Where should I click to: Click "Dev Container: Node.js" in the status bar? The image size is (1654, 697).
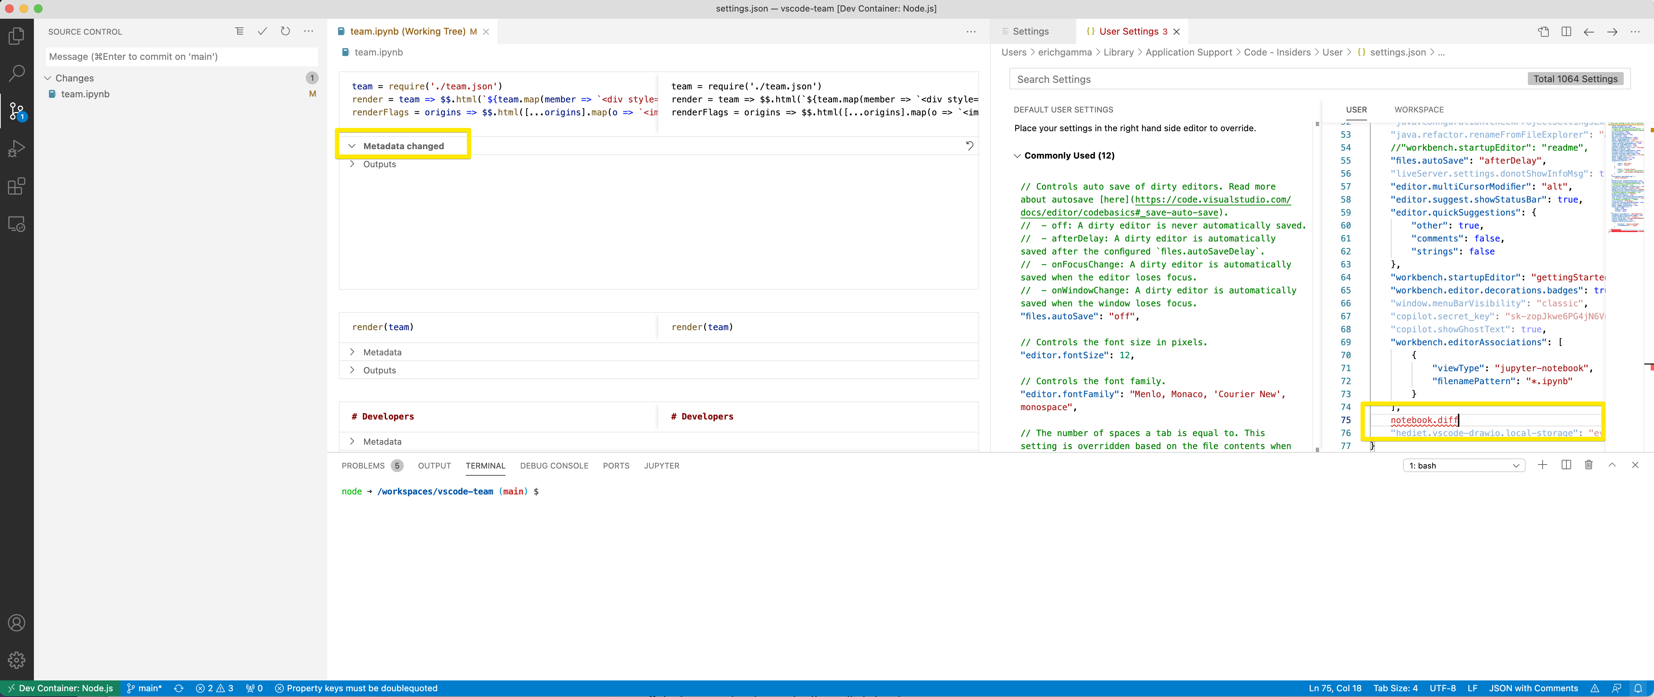61,688
